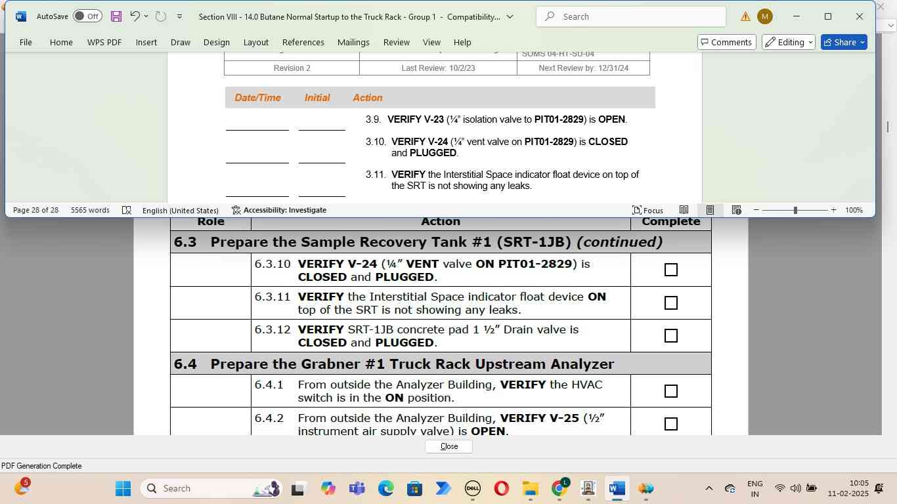Open Task View on taskbar
The height and width of the screenshot is (504, 897).
299,488
